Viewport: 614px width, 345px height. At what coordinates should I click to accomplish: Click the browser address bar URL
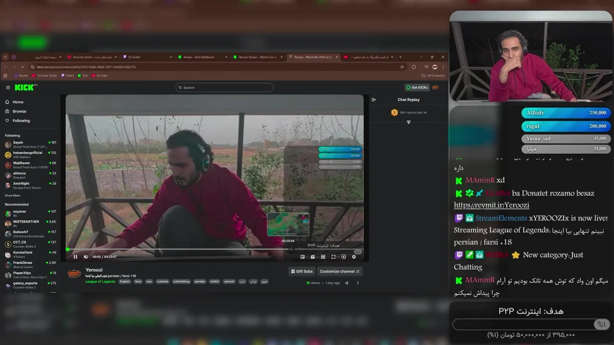[x=87, y=67]
